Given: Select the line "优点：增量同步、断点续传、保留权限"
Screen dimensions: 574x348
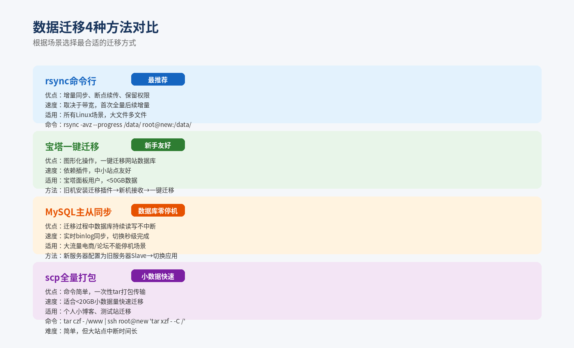Looking at the screenshot, I should tap(98, 95).
